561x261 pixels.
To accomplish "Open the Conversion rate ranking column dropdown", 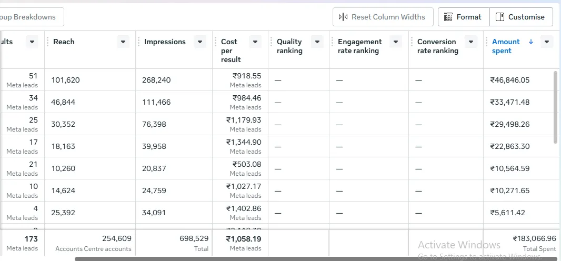I will pyautogui.click(x=471, y=42).
